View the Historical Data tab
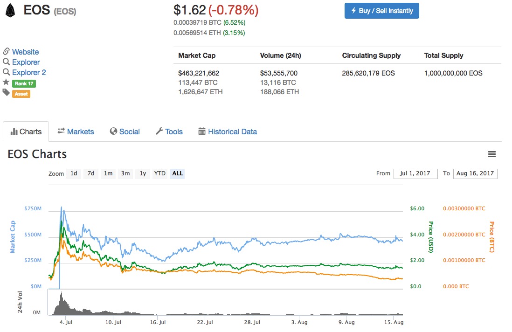The width and height of the screenshot is (512, 332). pos(228,131)
